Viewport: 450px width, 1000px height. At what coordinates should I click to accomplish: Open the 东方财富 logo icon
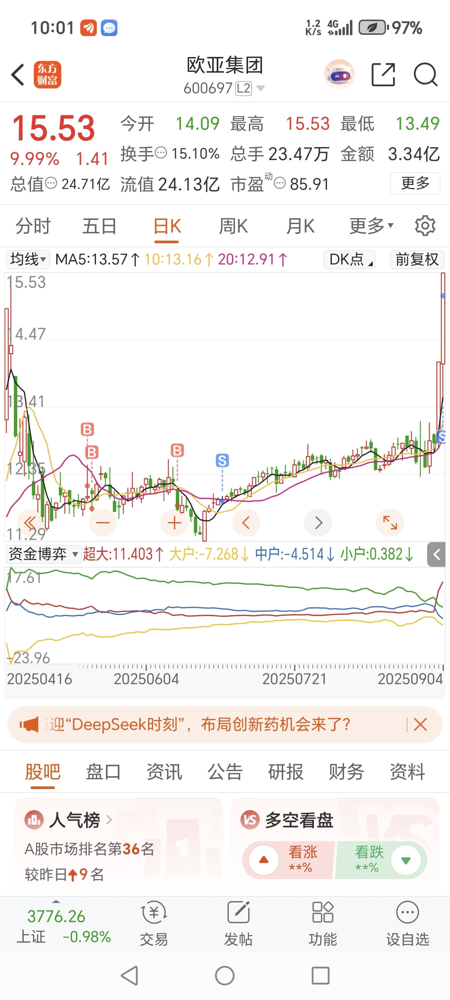click(x=47, y=75)
